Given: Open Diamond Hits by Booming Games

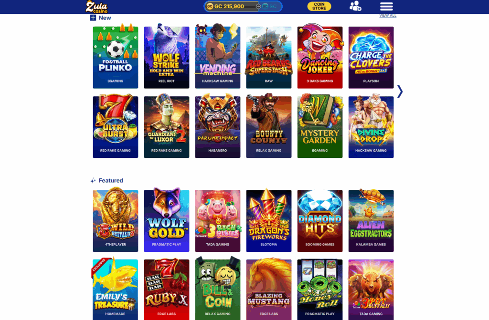Looking at the screenshot, I should [320, 220].
